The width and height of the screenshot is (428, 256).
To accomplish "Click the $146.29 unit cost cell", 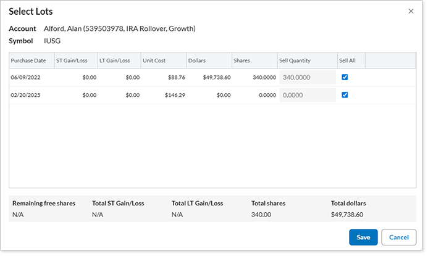I will pos(172,96).
